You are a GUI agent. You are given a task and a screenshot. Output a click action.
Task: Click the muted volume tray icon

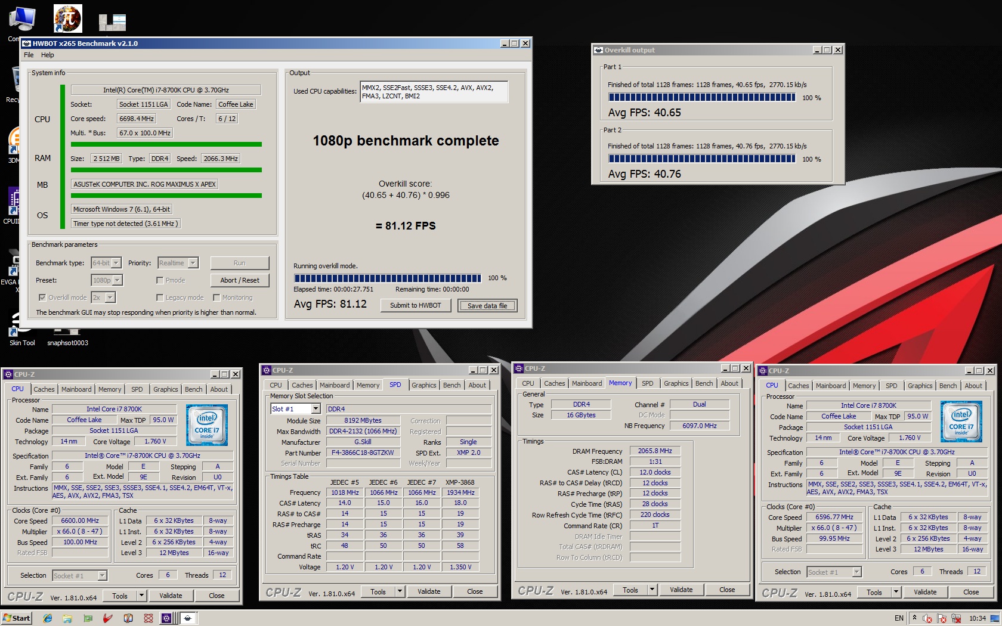tap(927, 618)
